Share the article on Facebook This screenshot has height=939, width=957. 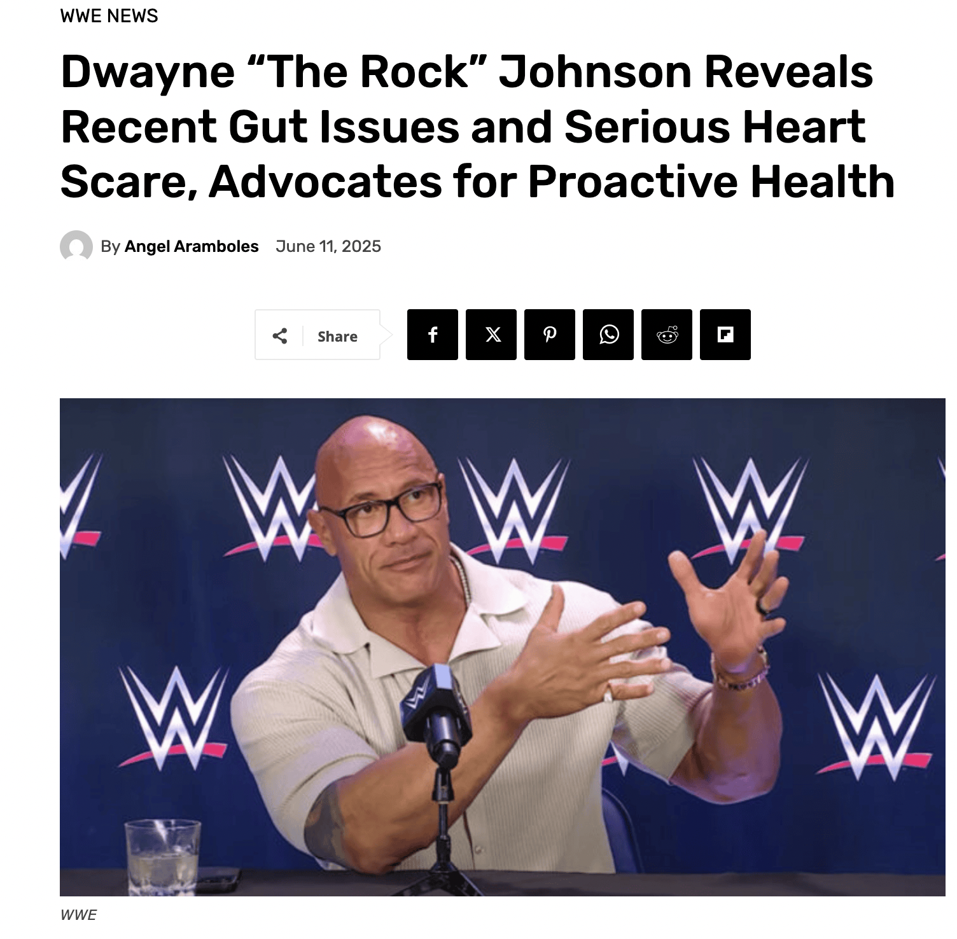click(x=433, y=335)
